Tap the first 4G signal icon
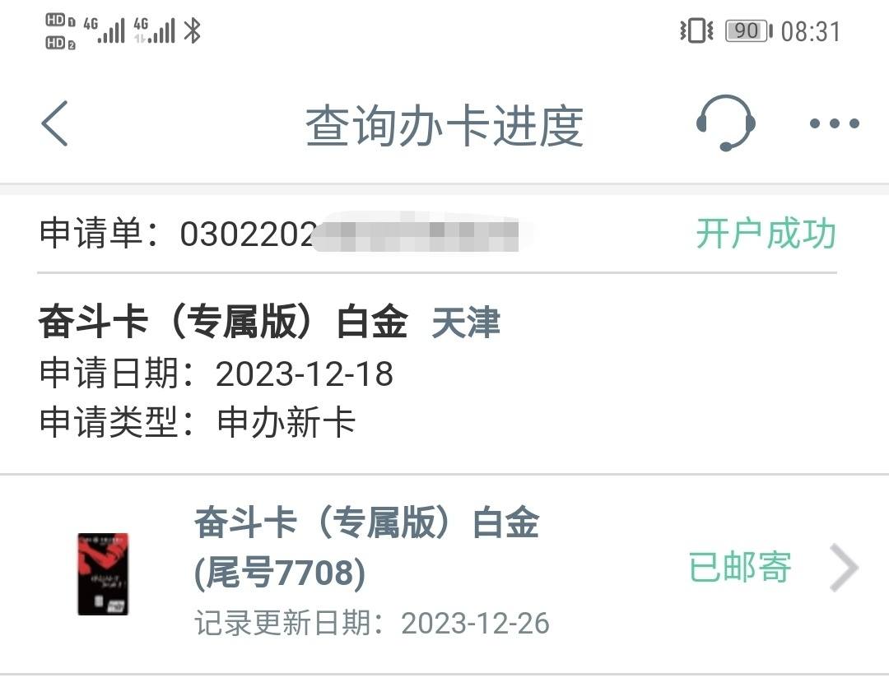 coord(105,30)
